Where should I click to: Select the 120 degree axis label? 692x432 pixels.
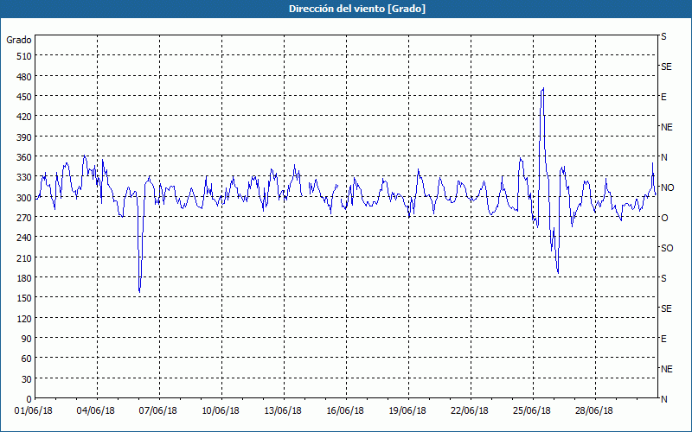point(24,319)
